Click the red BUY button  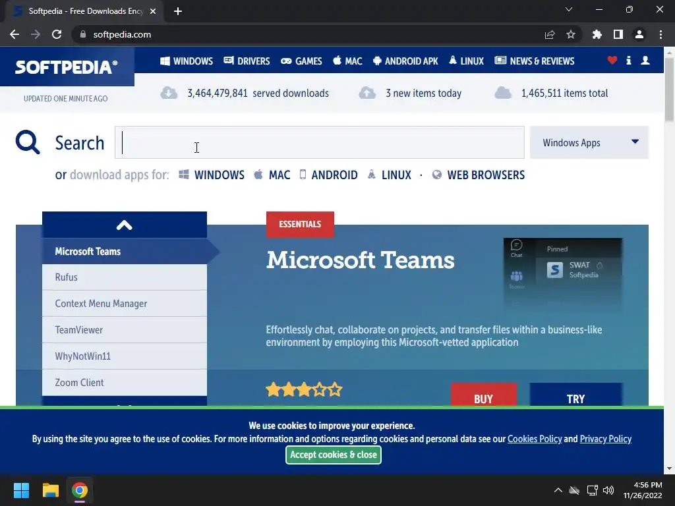pos(483,395)
